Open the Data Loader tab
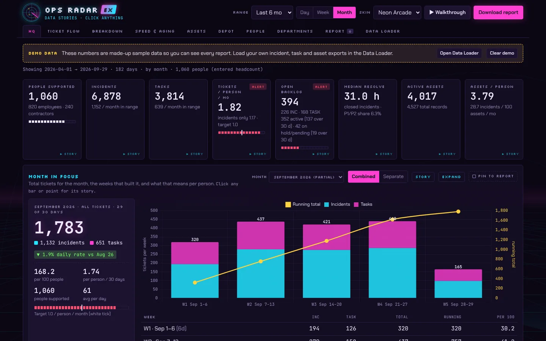 383,31
